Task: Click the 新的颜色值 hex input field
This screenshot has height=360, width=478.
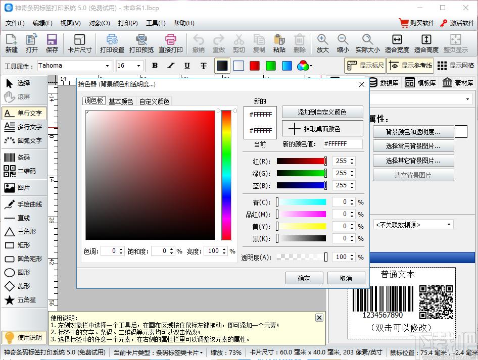Action: (x=343, y=144)
